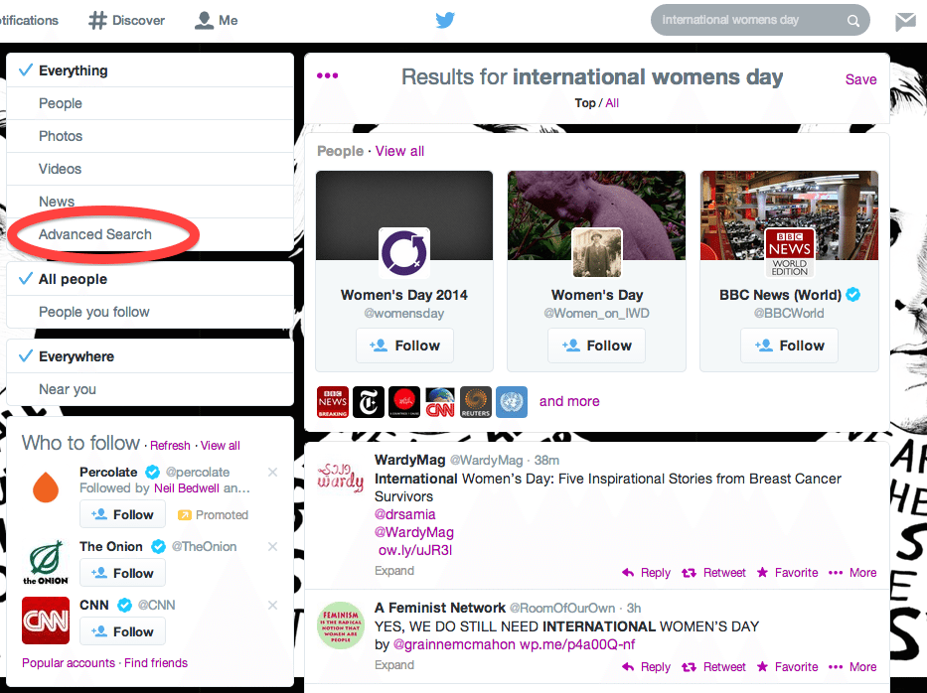Viewport: 927px width, 693px height.
Task: Click the Twitter bird logo
Action: click(445, 20)
